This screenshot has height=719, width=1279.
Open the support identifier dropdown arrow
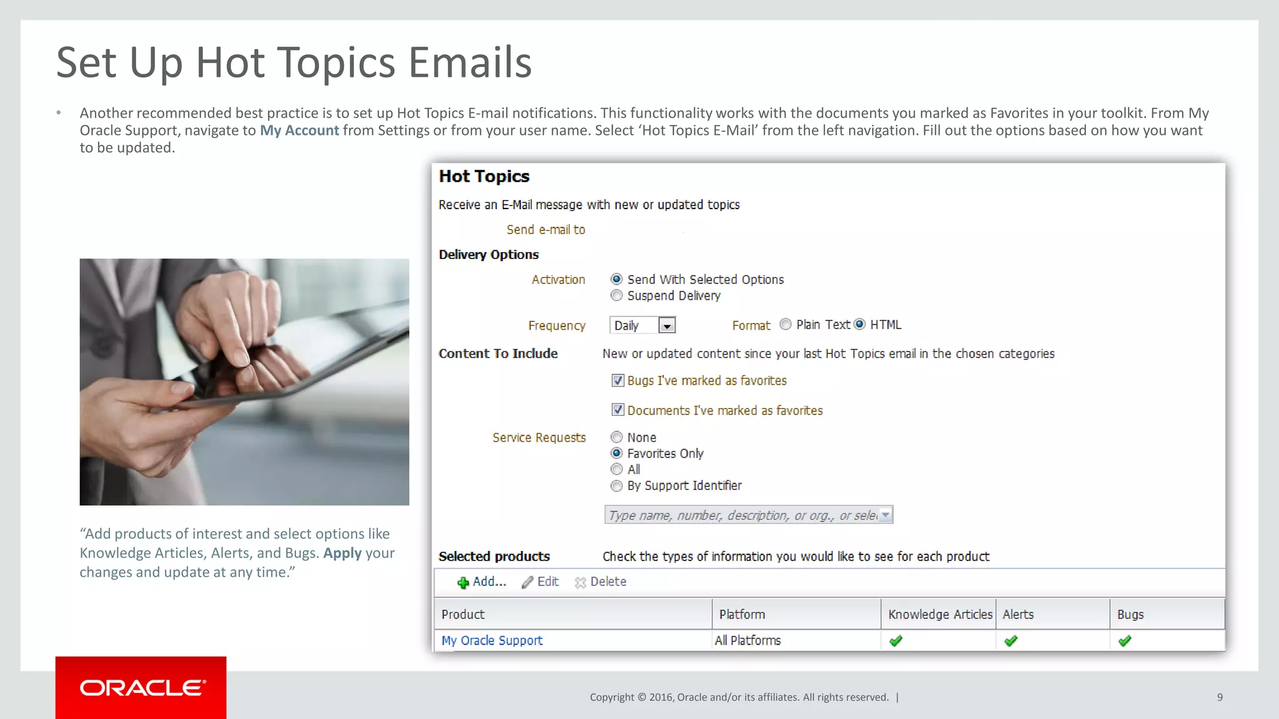coord(886,515)
